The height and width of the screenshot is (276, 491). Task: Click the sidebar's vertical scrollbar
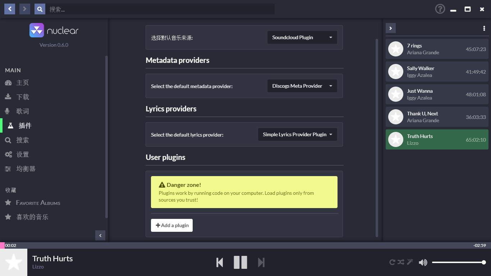106,137
